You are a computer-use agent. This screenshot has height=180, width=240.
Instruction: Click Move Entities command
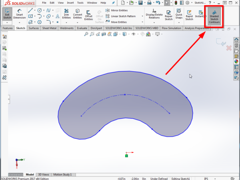[116, 22]
